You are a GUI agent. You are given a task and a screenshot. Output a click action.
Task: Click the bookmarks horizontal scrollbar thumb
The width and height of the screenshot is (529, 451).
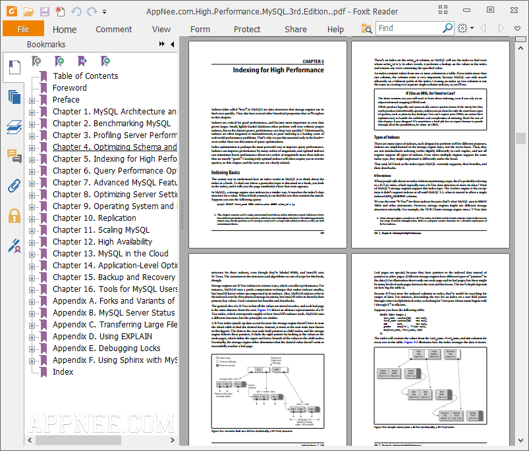pyautogui.click(x=78, y=440)
